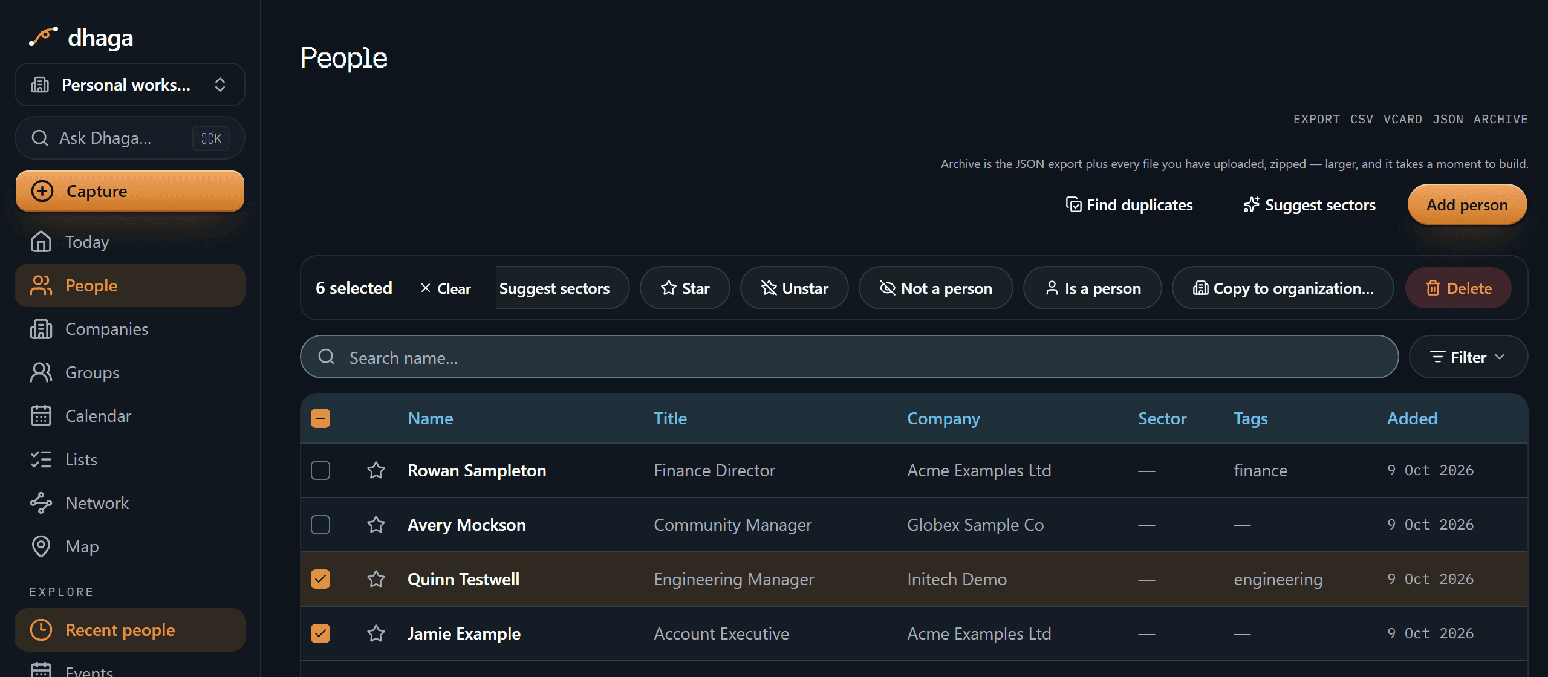Focus the Search name field
Viewport: 1548px width, 677px height.
pos(849,357)
